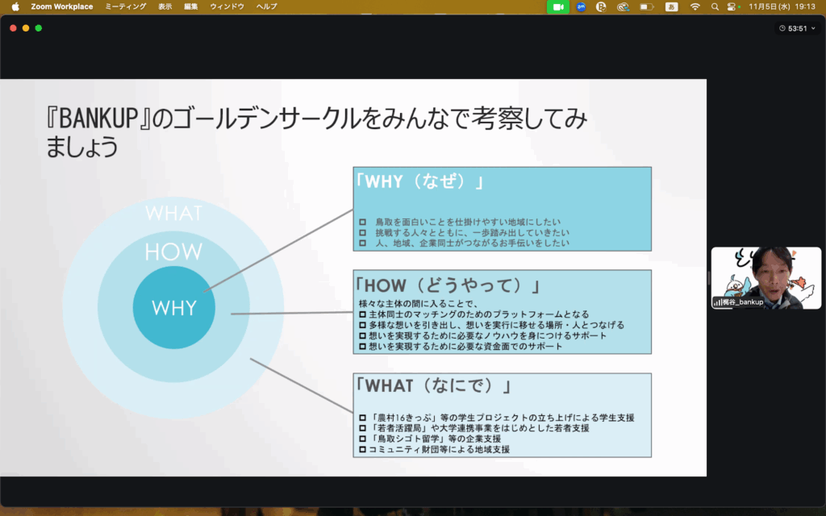Open macOS Control Center icon
This screenshot has height=516, width=826.
pyautogui.click(x=732, y=6)
